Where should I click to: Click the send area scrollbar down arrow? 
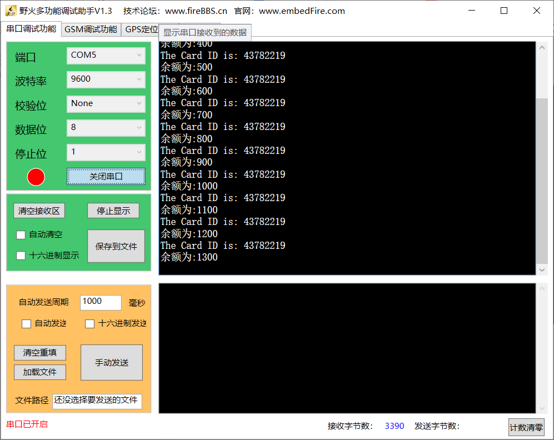[542, 408]
